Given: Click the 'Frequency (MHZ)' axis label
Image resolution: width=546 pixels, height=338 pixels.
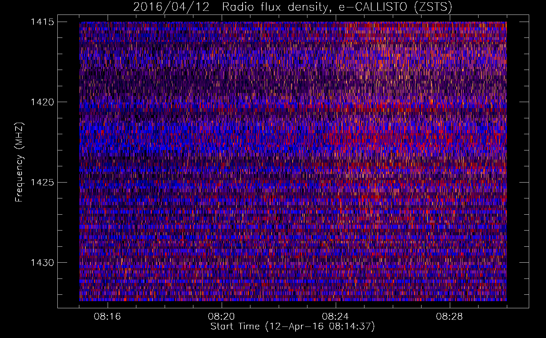Looking at the screenshot, I should click(x=20, y=162).
